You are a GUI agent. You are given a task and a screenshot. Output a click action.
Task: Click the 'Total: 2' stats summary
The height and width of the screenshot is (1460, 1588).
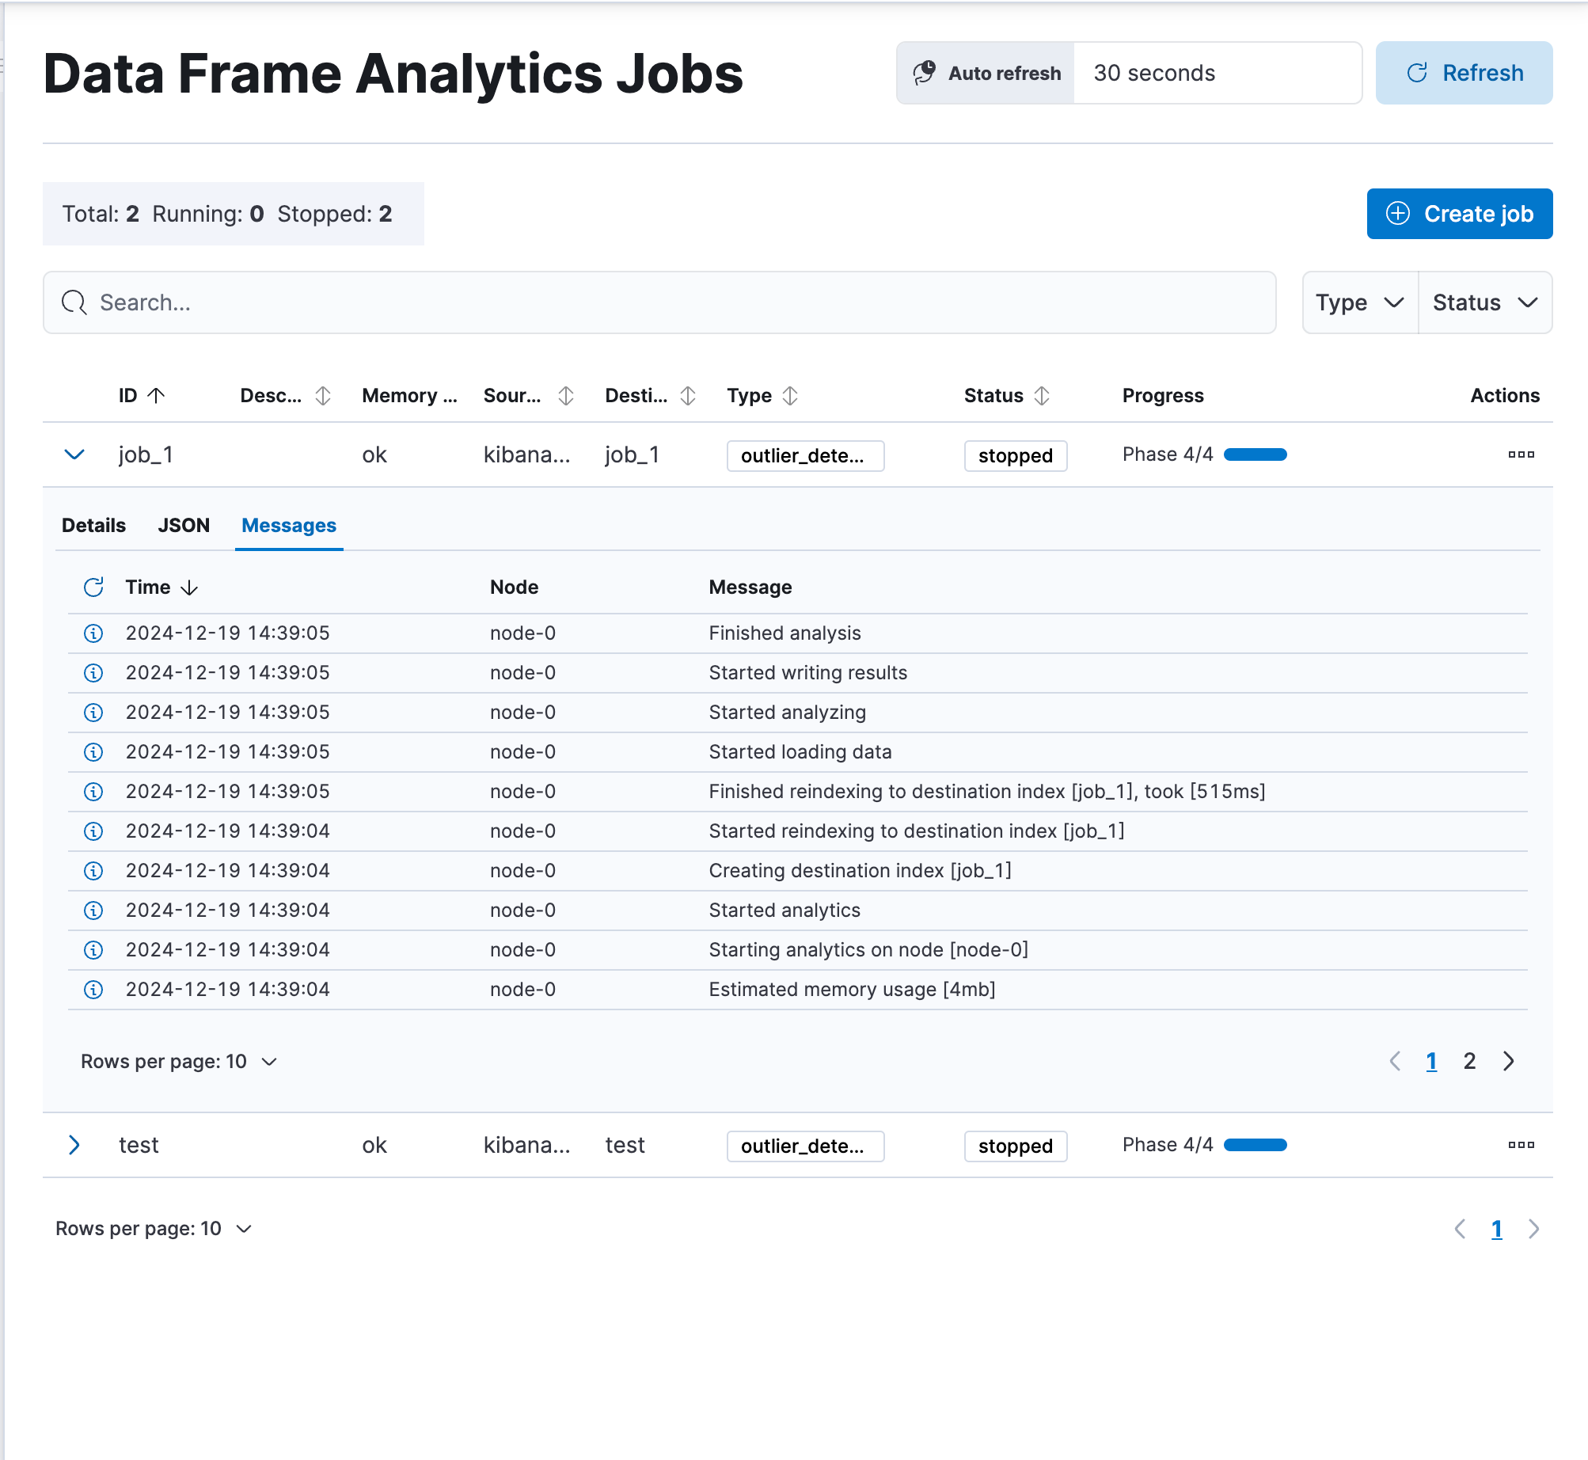[x=101, y=214]
